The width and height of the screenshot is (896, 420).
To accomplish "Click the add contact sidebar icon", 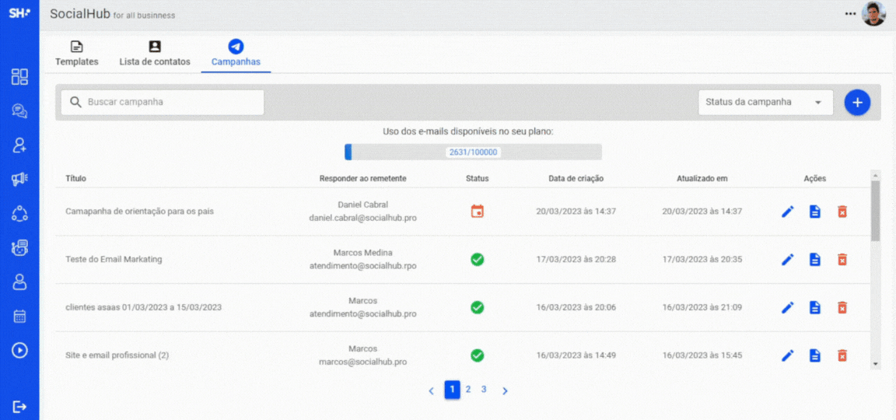I will click(19, 145).
